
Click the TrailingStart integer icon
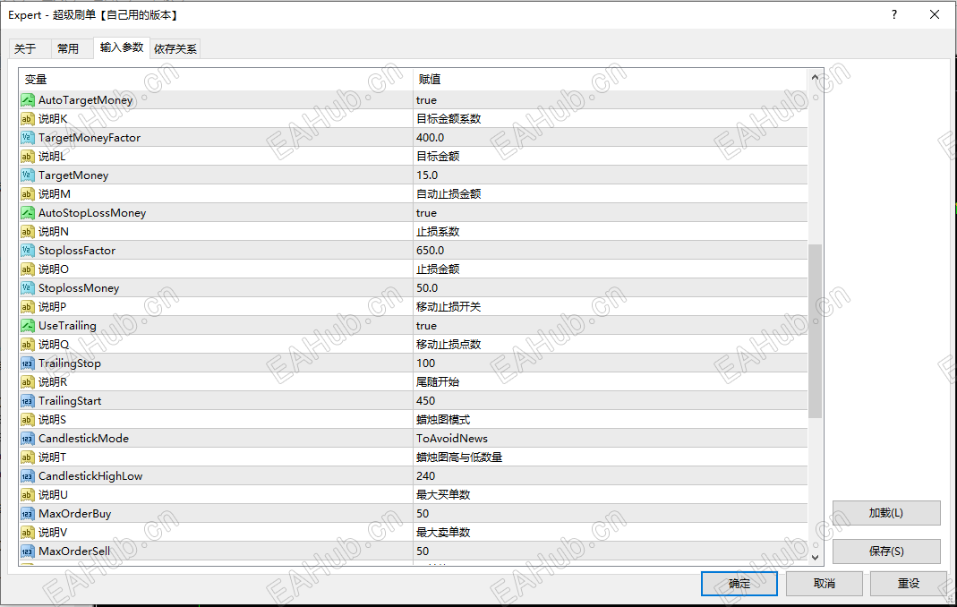pyautogui.click(x=28, y=401)
